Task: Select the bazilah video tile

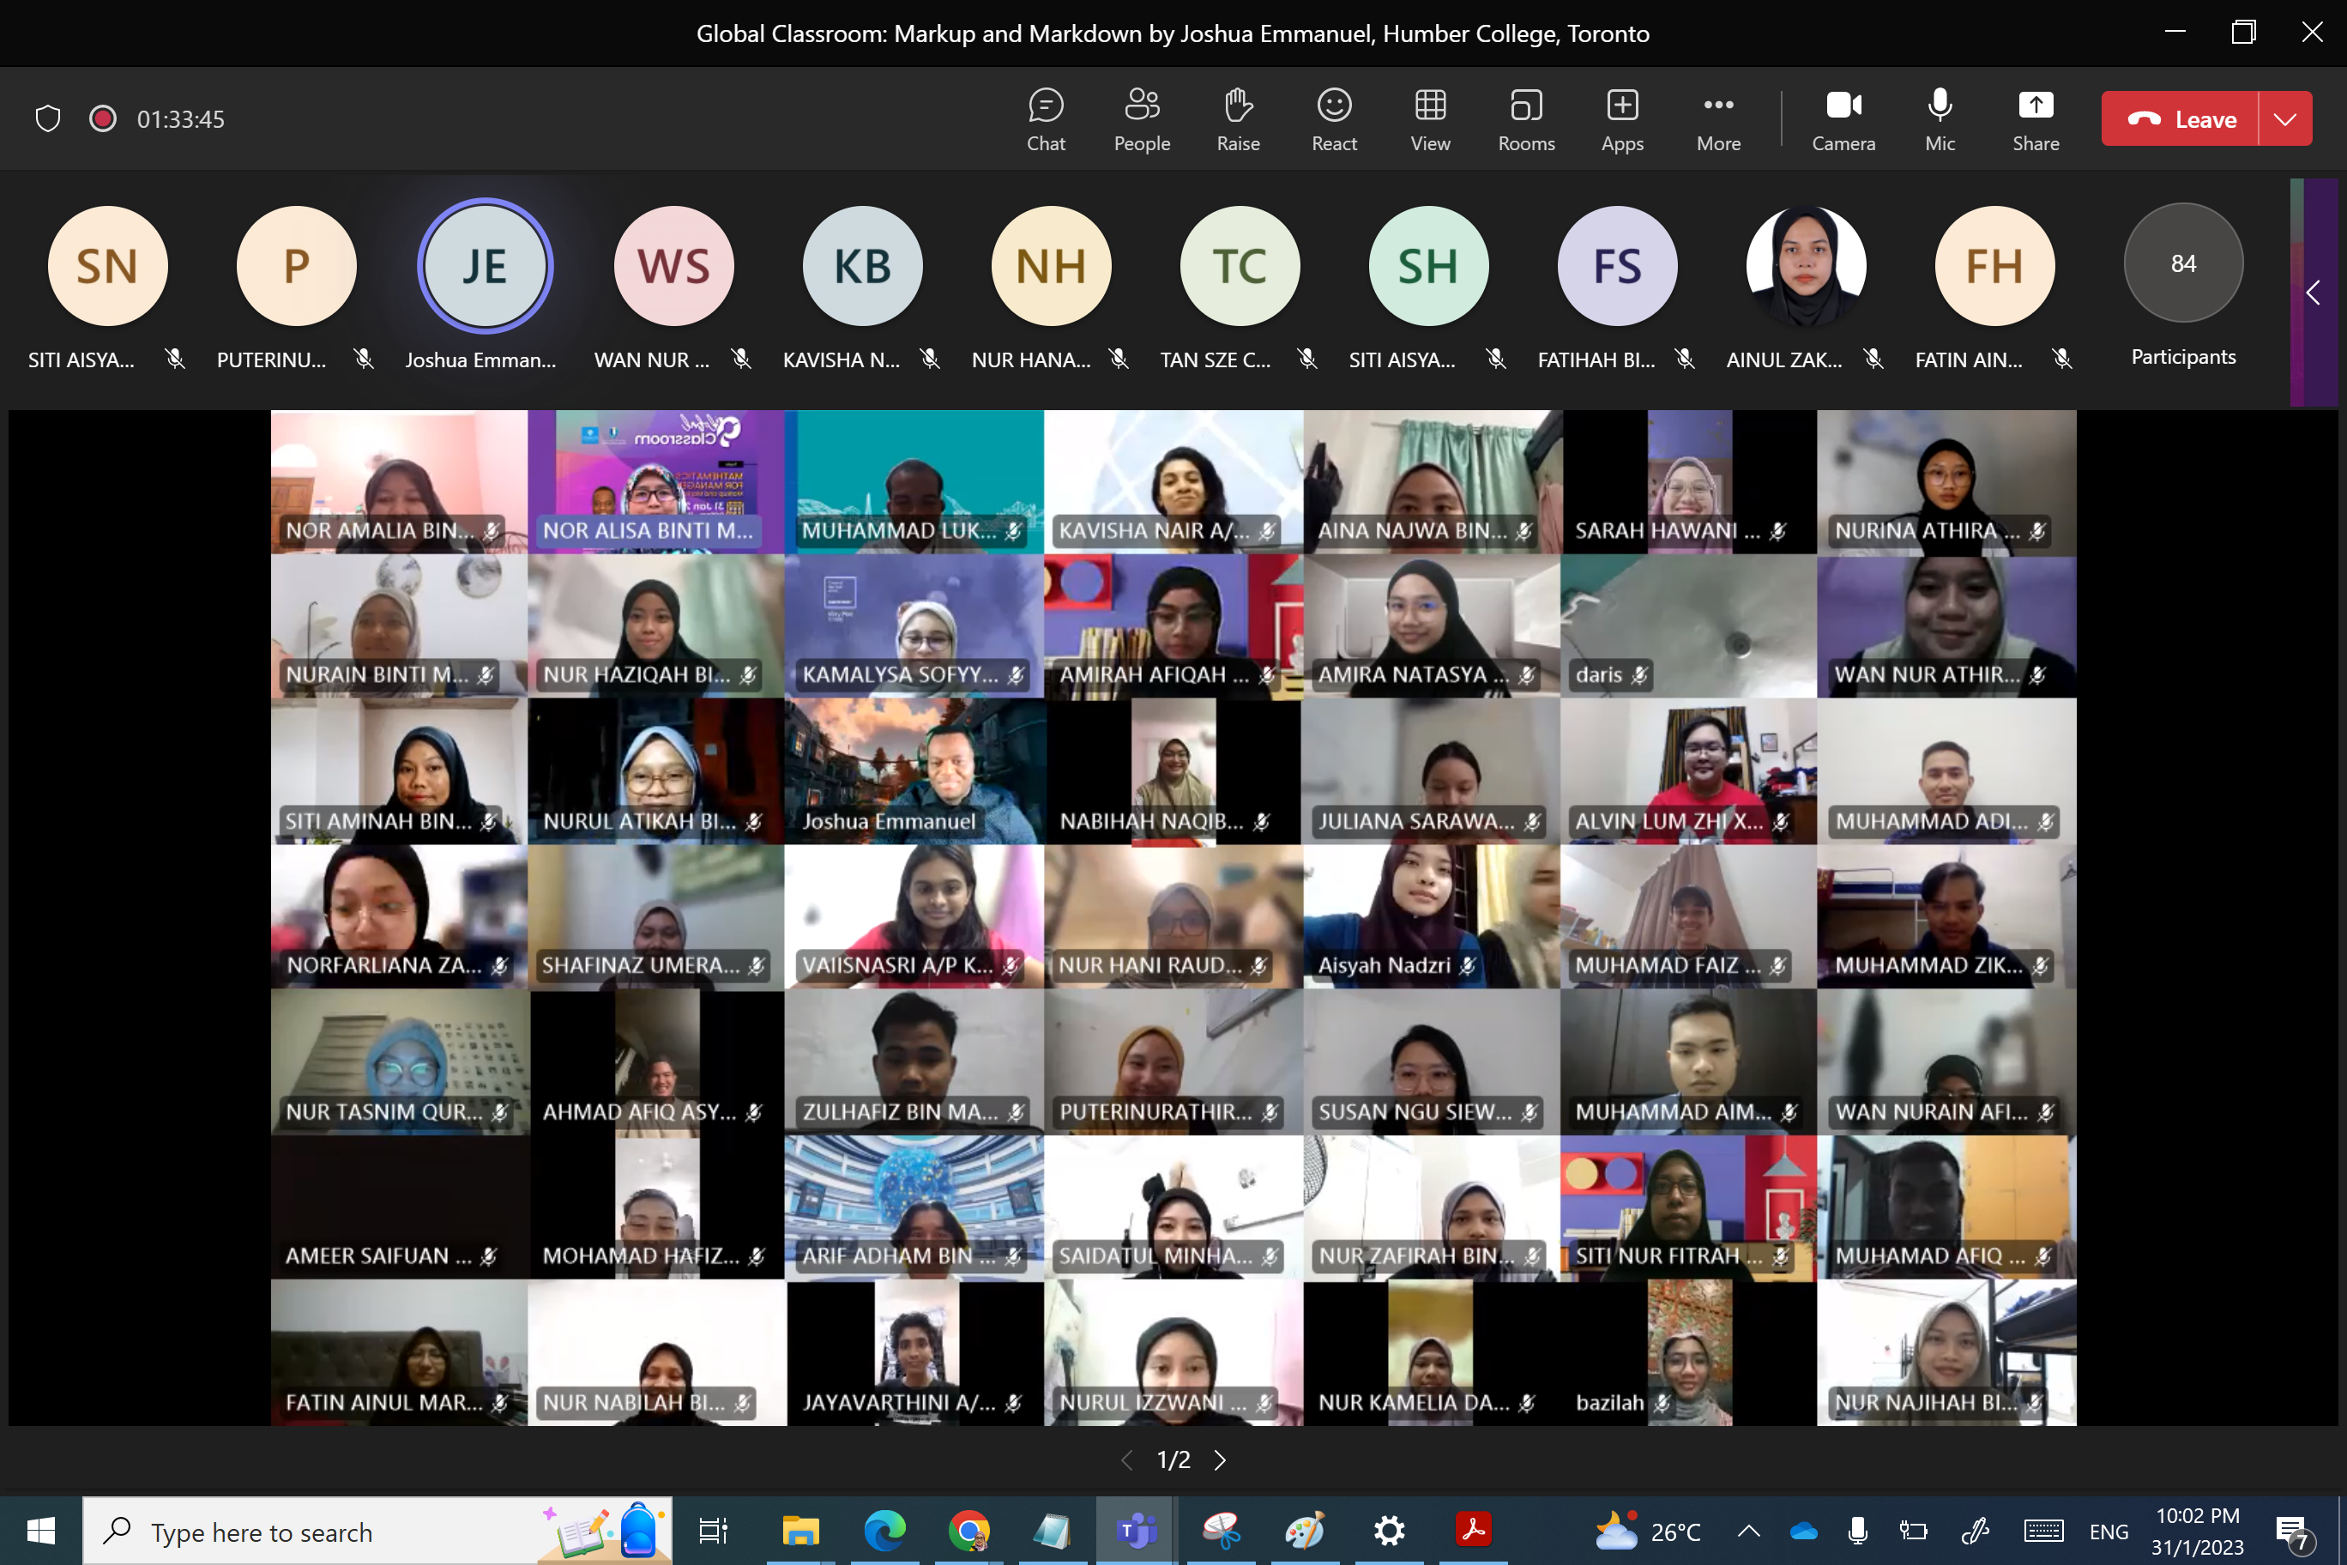Action: (1688, 1352)
